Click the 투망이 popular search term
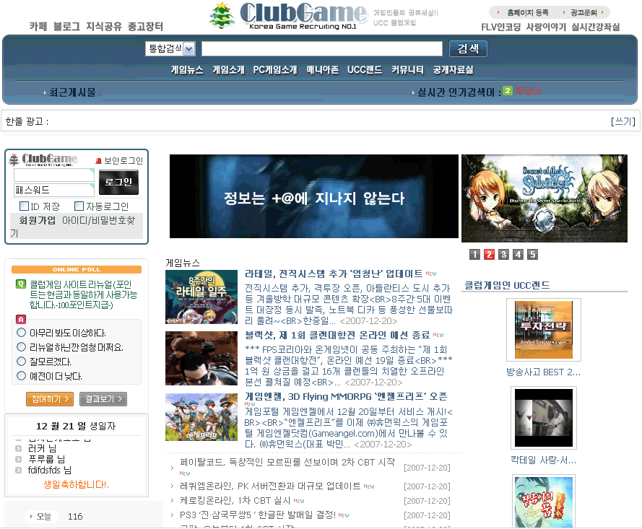This screenshot has height=529, width=642. click(528, 91)
